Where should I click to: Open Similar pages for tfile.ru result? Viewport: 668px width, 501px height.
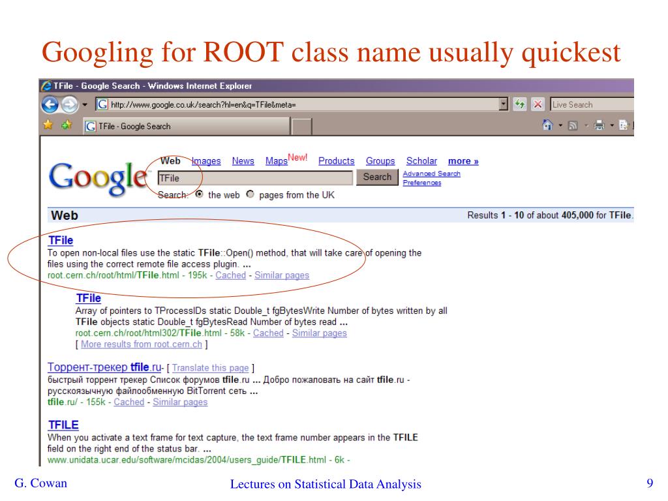[180, 402]
